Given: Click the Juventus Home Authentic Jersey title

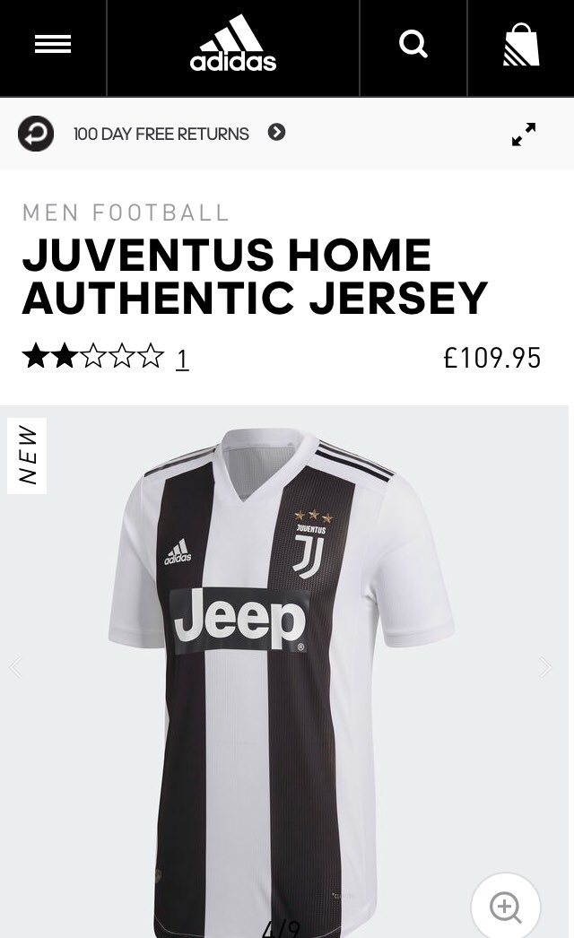Looking at the screenshot, I should pos(255,276).
